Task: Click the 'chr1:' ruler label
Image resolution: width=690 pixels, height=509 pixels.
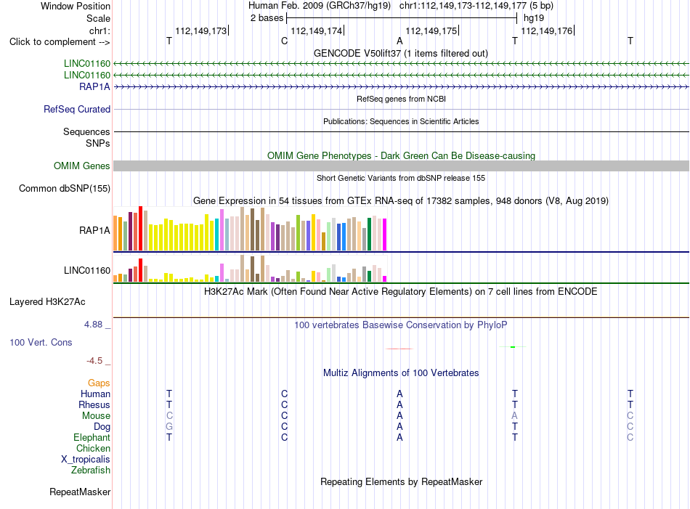Action: coord(100,30)
